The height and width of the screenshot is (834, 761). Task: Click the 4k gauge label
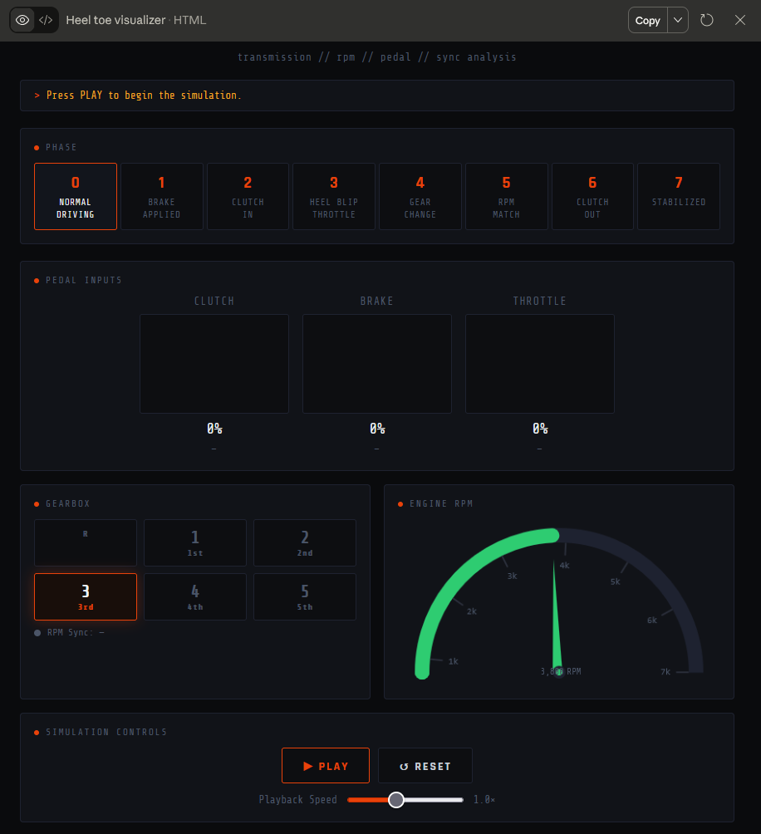click(x=564, y=566)
